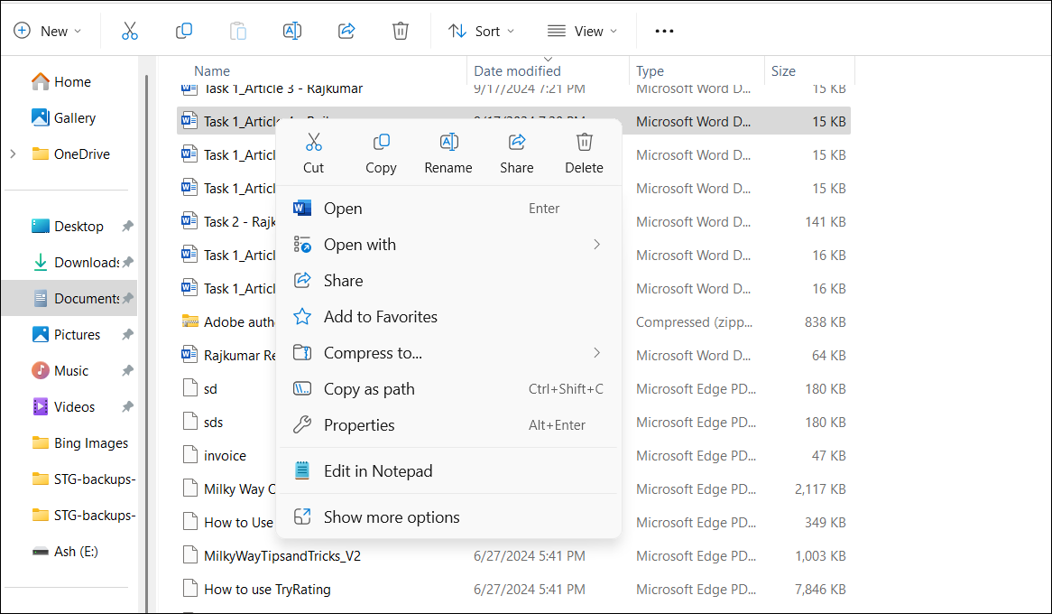
Task: Select the MilkyWayTipsandTricks_V2 file
Action: pyautogui.click(x=281, y=556)
